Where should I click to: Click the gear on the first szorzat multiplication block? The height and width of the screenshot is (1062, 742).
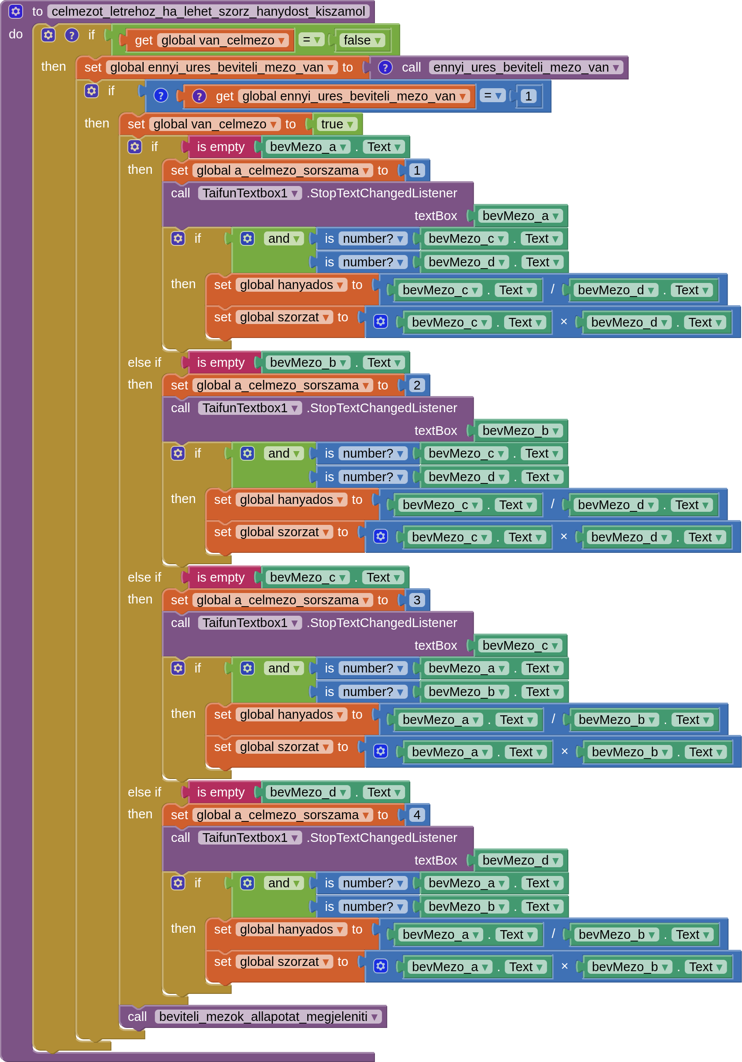point(381,321)
